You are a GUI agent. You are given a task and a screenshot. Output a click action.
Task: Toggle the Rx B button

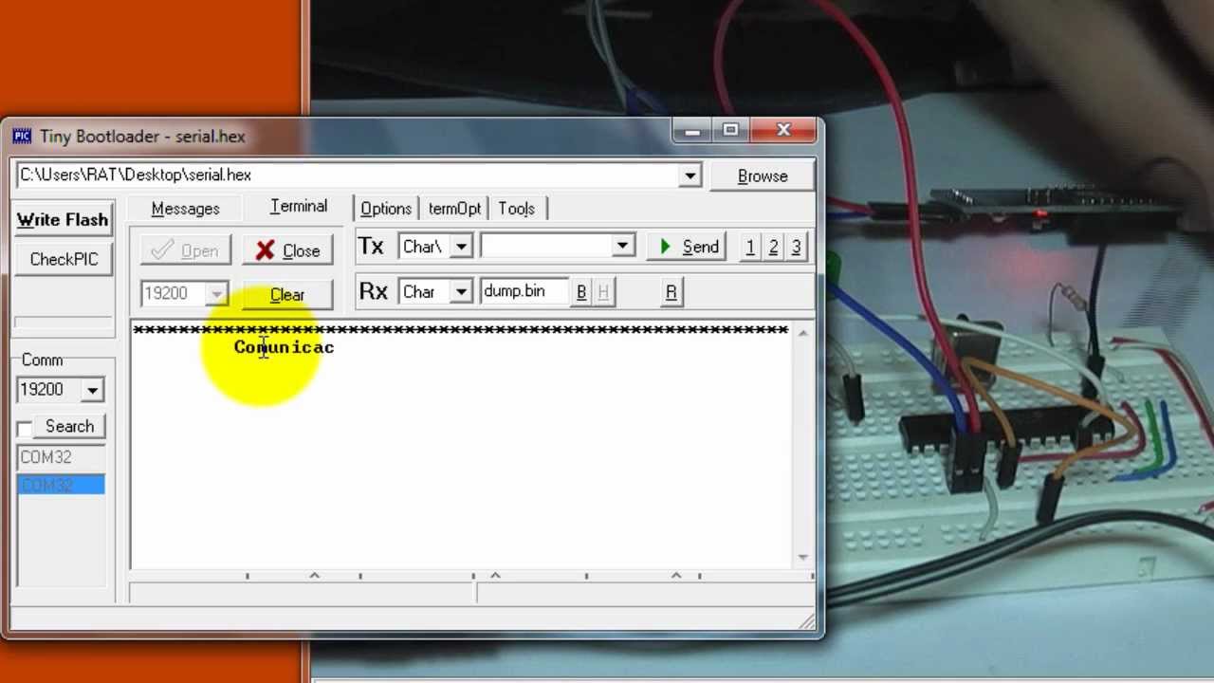point(581,292)
